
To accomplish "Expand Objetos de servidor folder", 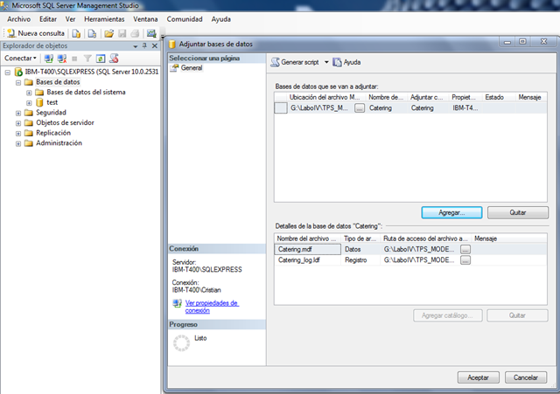I will (x=18, y=123).
